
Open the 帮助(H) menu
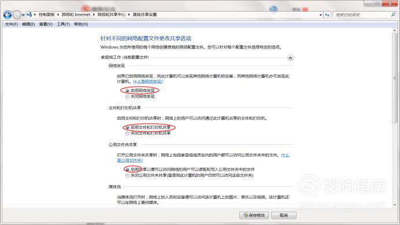[81, 24]
